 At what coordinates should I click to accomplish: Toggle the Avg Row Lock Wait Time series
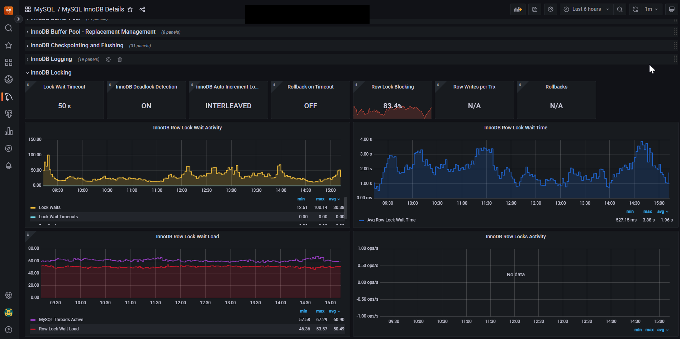pyautogui.click(x=391, y=220)
